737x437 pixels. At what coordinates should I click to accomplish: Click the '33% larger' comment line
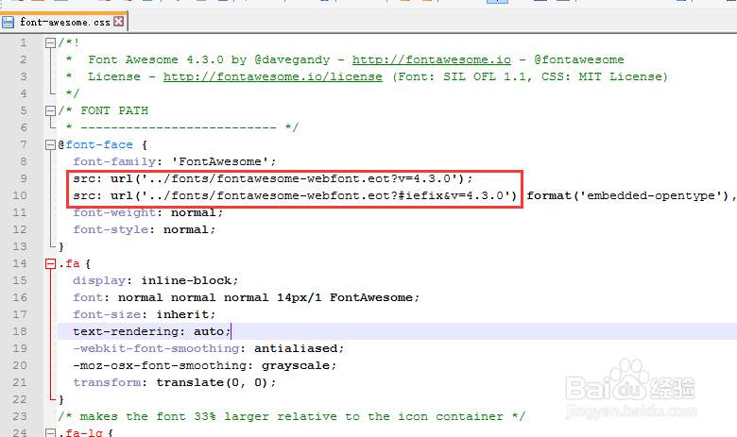pos(291,416)
